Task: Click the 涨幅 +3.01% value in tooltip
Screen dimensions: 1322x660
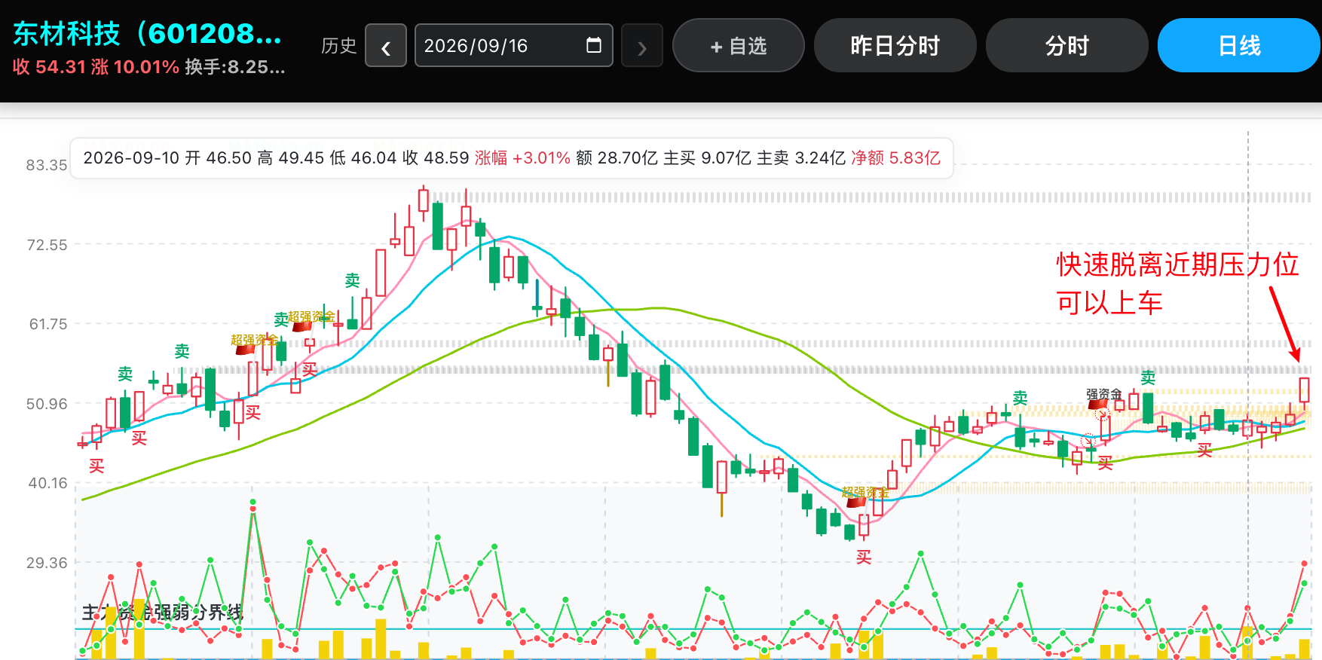Action: pos(522,158)
